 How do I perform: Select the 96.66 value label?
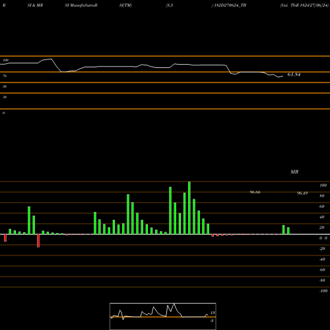pyautogui.click(x=255, y=192)
